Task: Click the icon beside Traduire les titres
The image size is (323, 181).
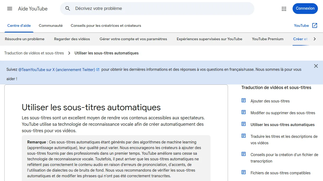Action: (x=244, y=136)
